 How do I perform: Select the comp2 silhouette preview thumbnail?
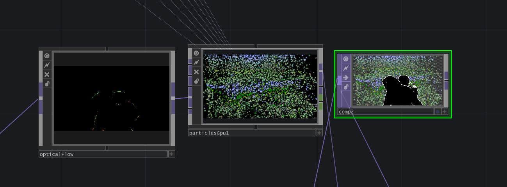397,80
